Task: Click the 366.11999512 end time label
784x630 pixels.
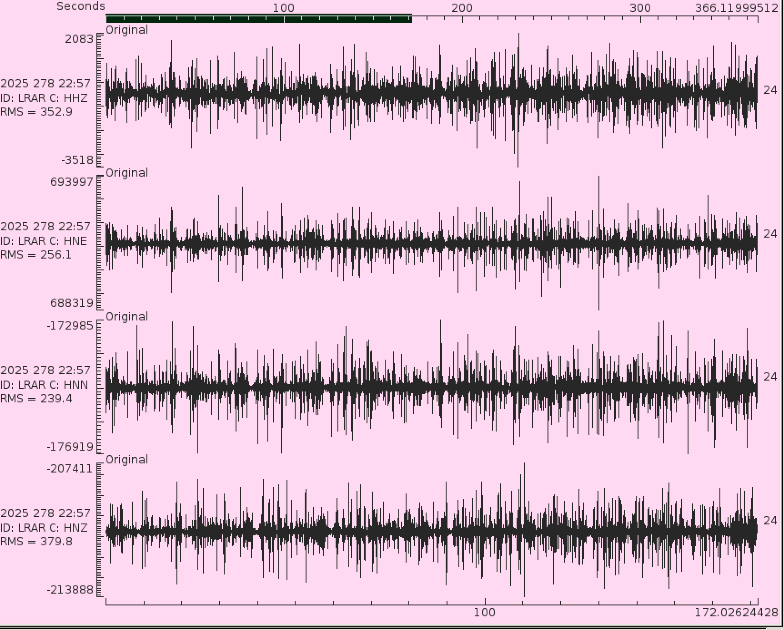Action: [x=736, y=8]
